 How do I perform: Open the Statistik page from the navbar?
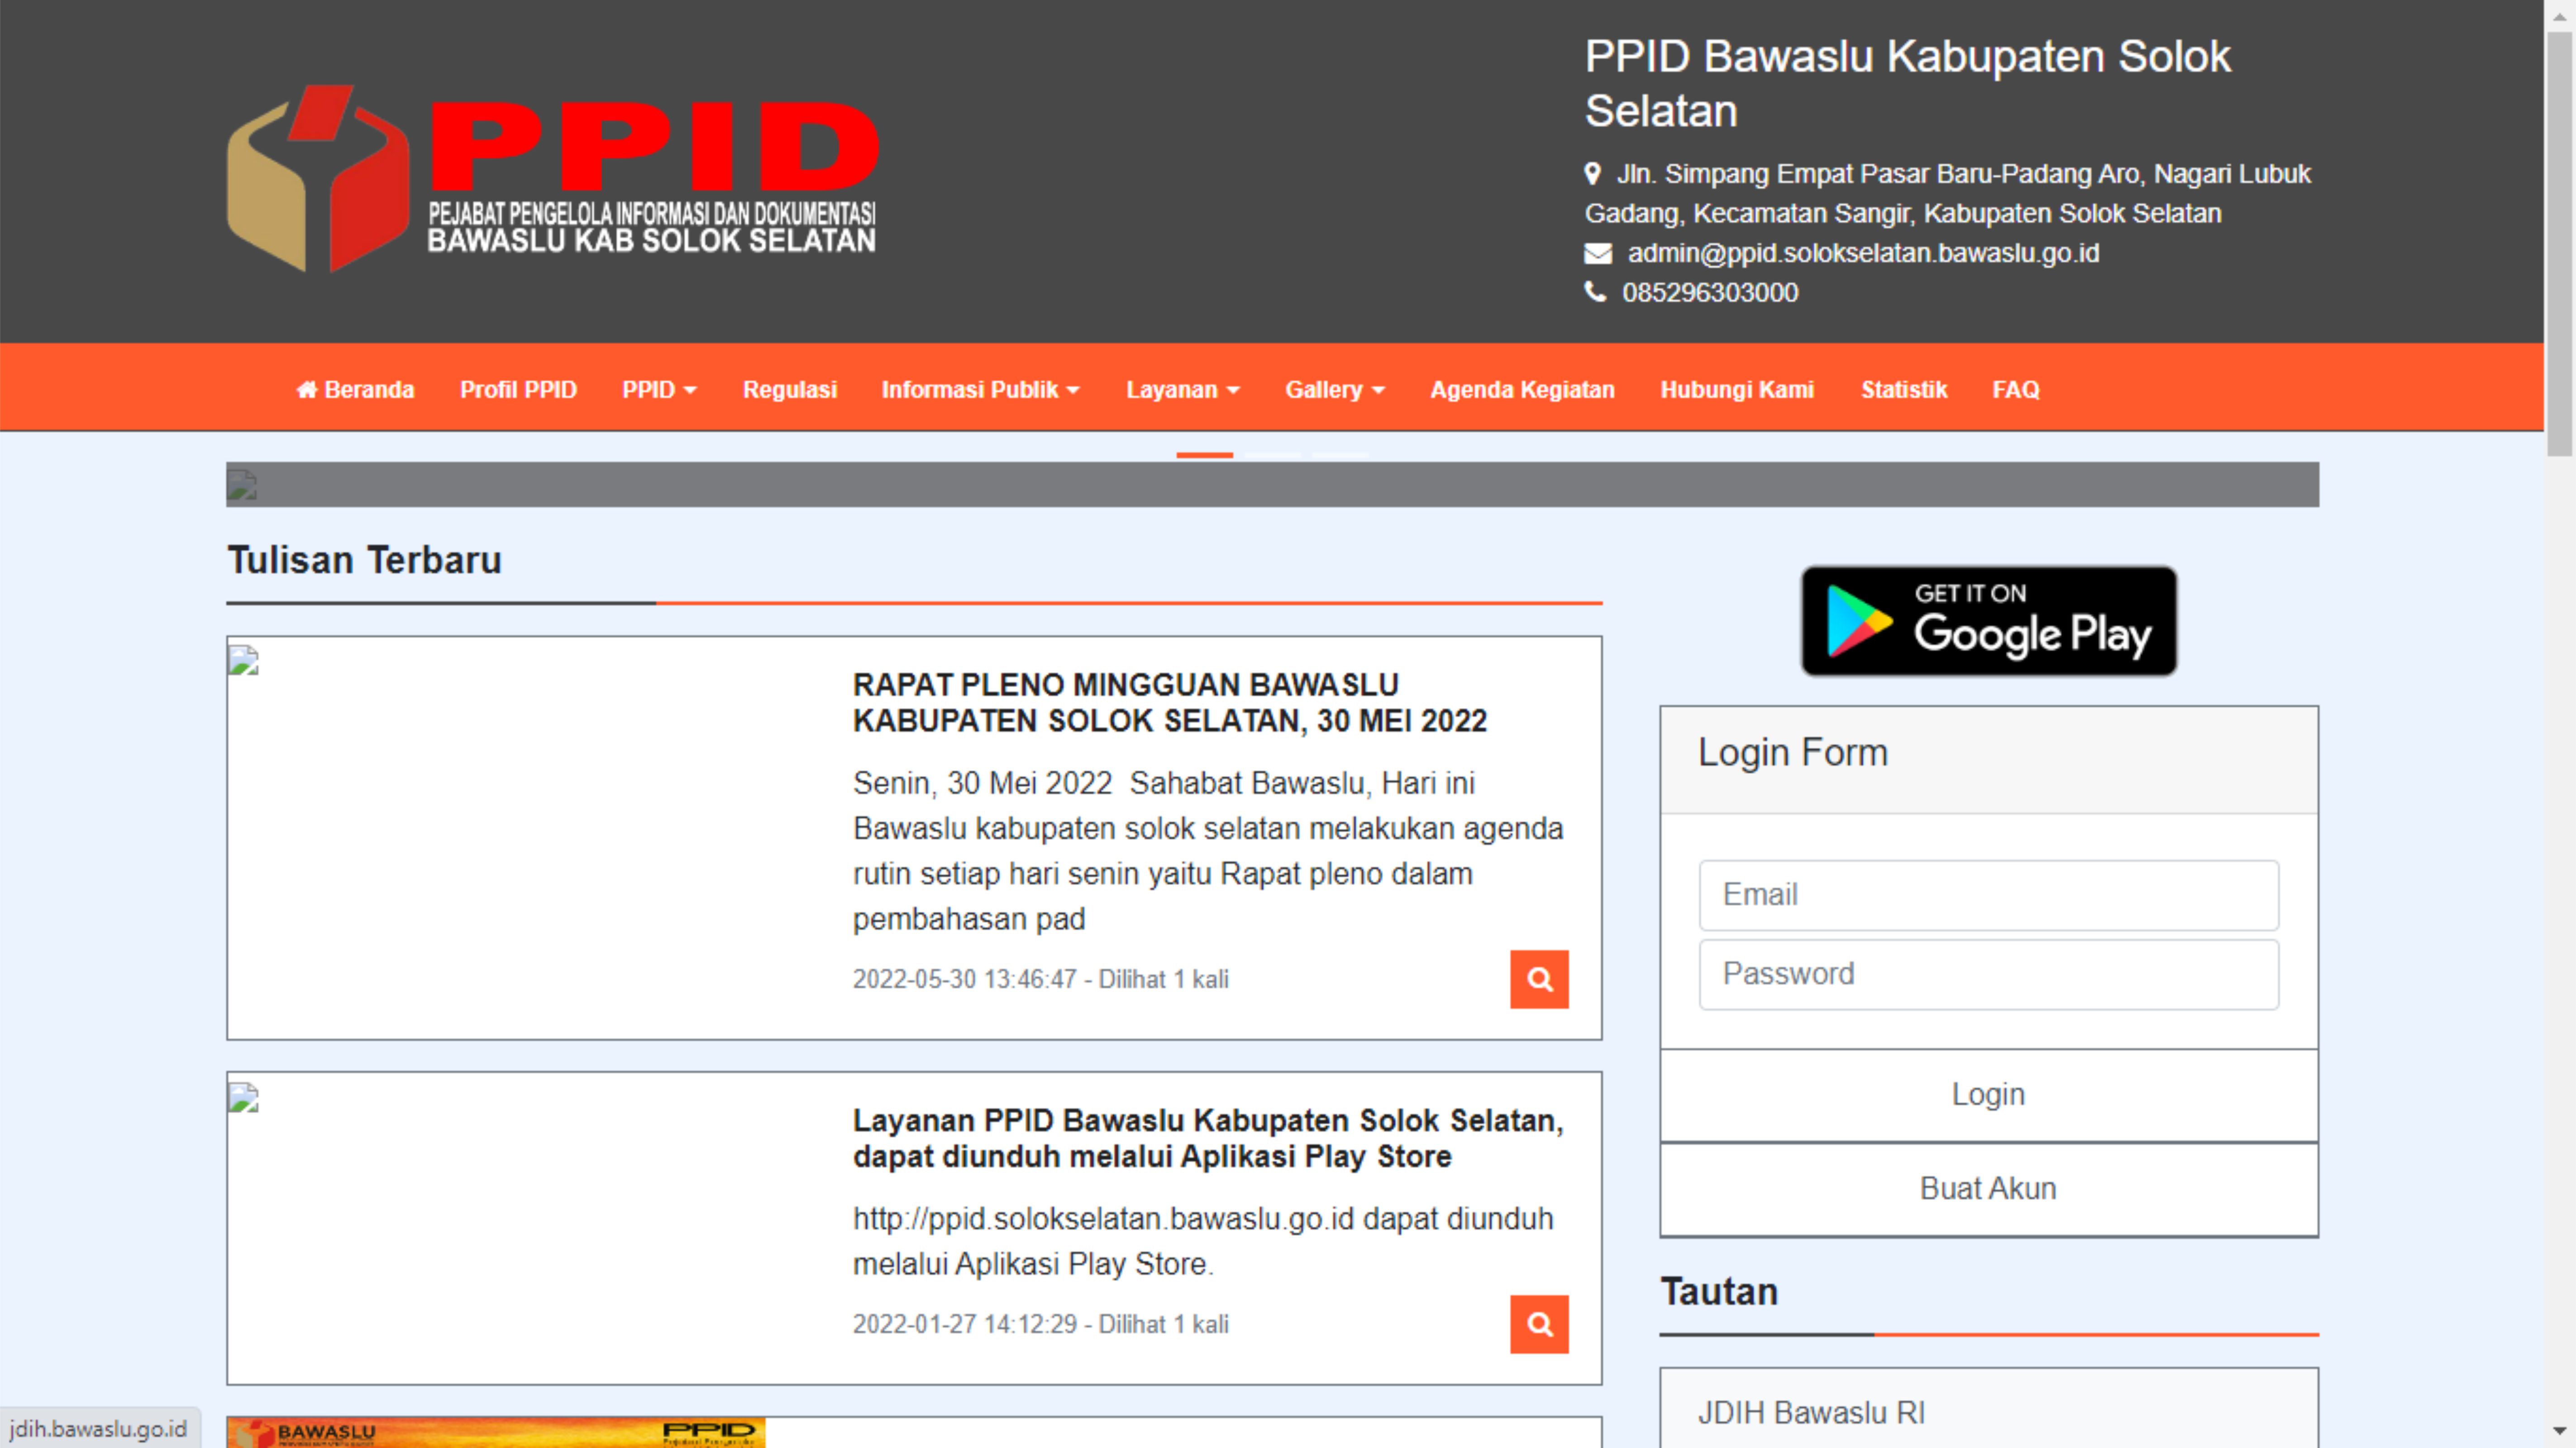click(x=1903, y=390)
